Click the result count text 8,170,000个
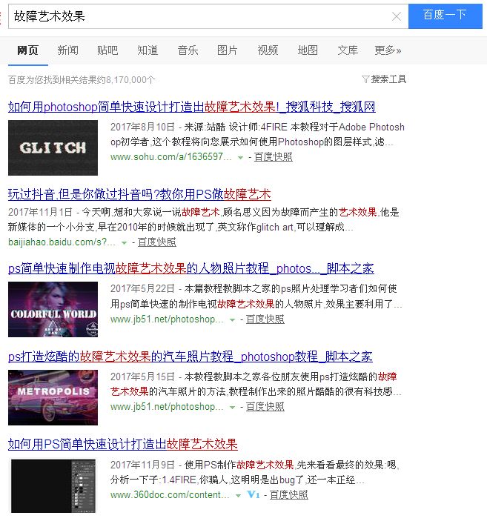 [x=130, y=80]
